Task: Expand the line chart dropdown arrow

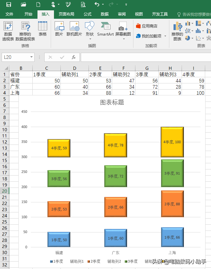Action: (192, 31)
